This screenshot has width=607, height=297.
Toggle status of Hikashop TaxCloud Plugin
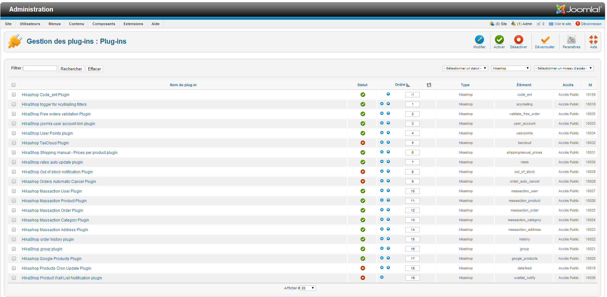(363, 143)
